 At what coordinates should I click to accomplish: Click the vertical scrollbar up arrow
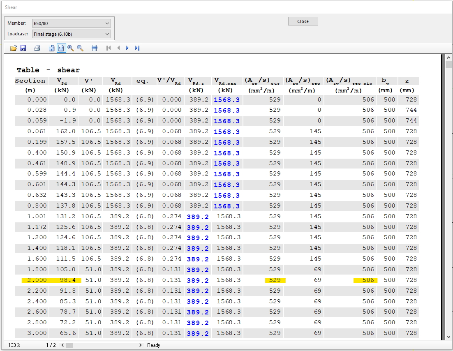(448, 57)
